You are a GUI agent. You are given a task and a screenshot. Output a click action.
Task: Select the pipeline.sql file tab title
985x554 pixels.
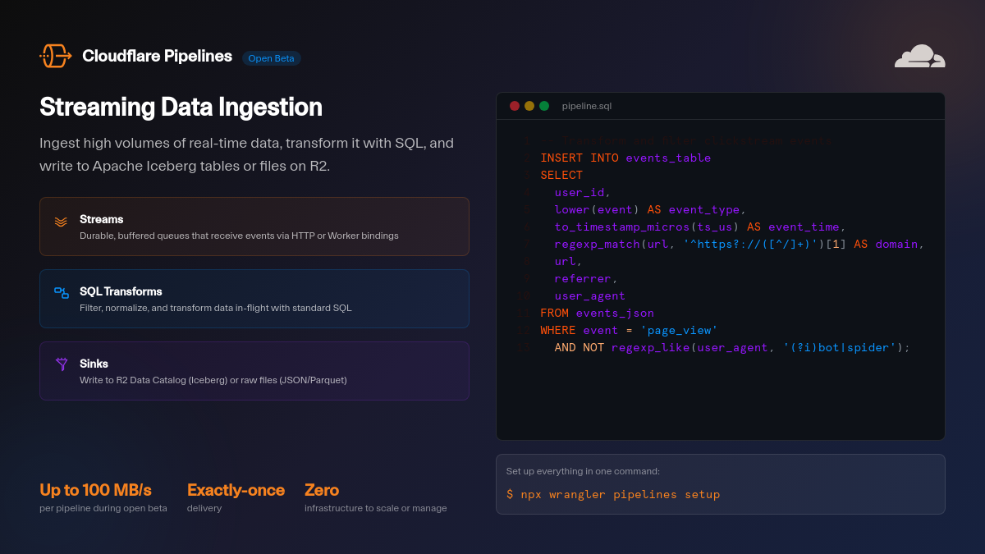(587, 106)
